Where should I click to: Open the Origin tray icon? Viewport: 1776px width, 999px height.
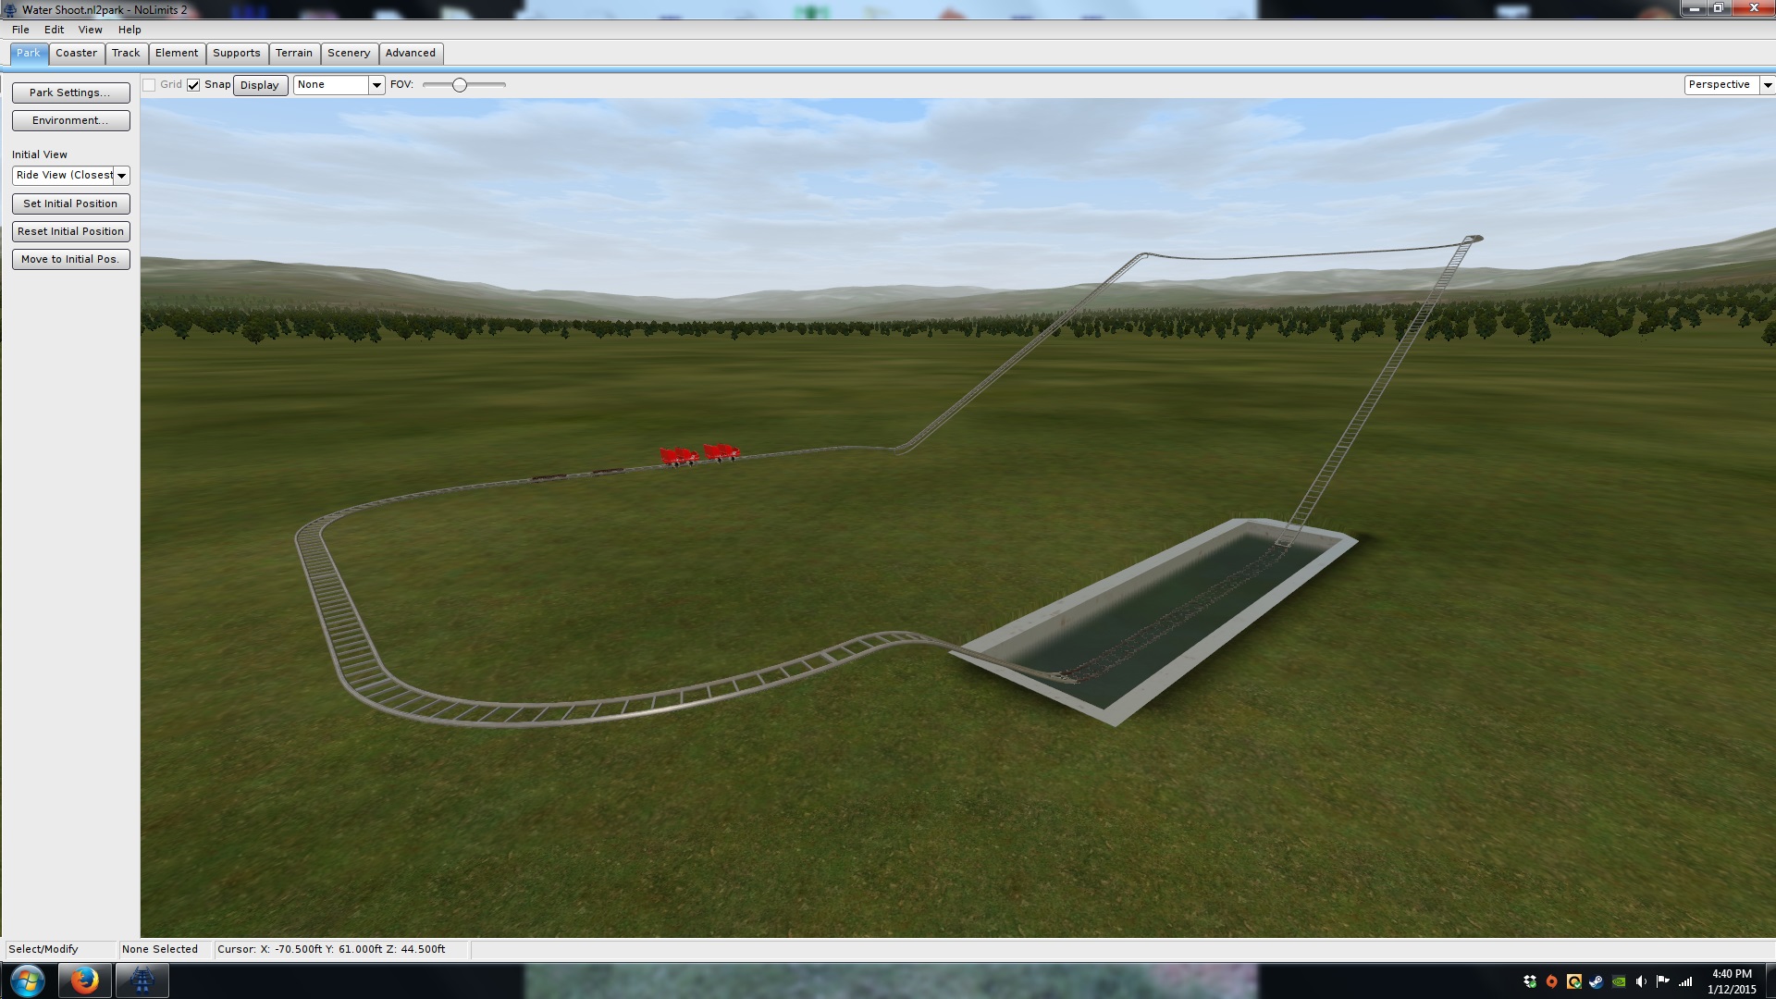click(x=1552, y=981)
